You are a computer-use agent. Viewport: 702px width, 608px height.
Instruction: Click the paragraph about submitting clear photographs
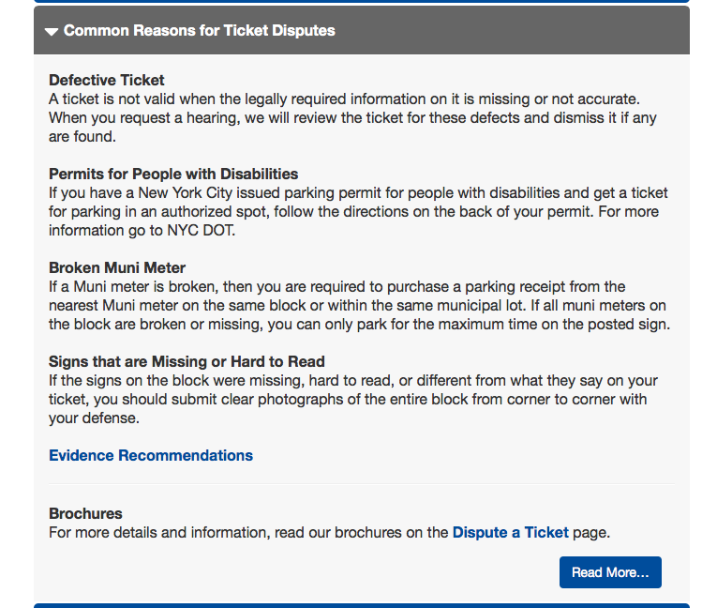pos(353,399)
